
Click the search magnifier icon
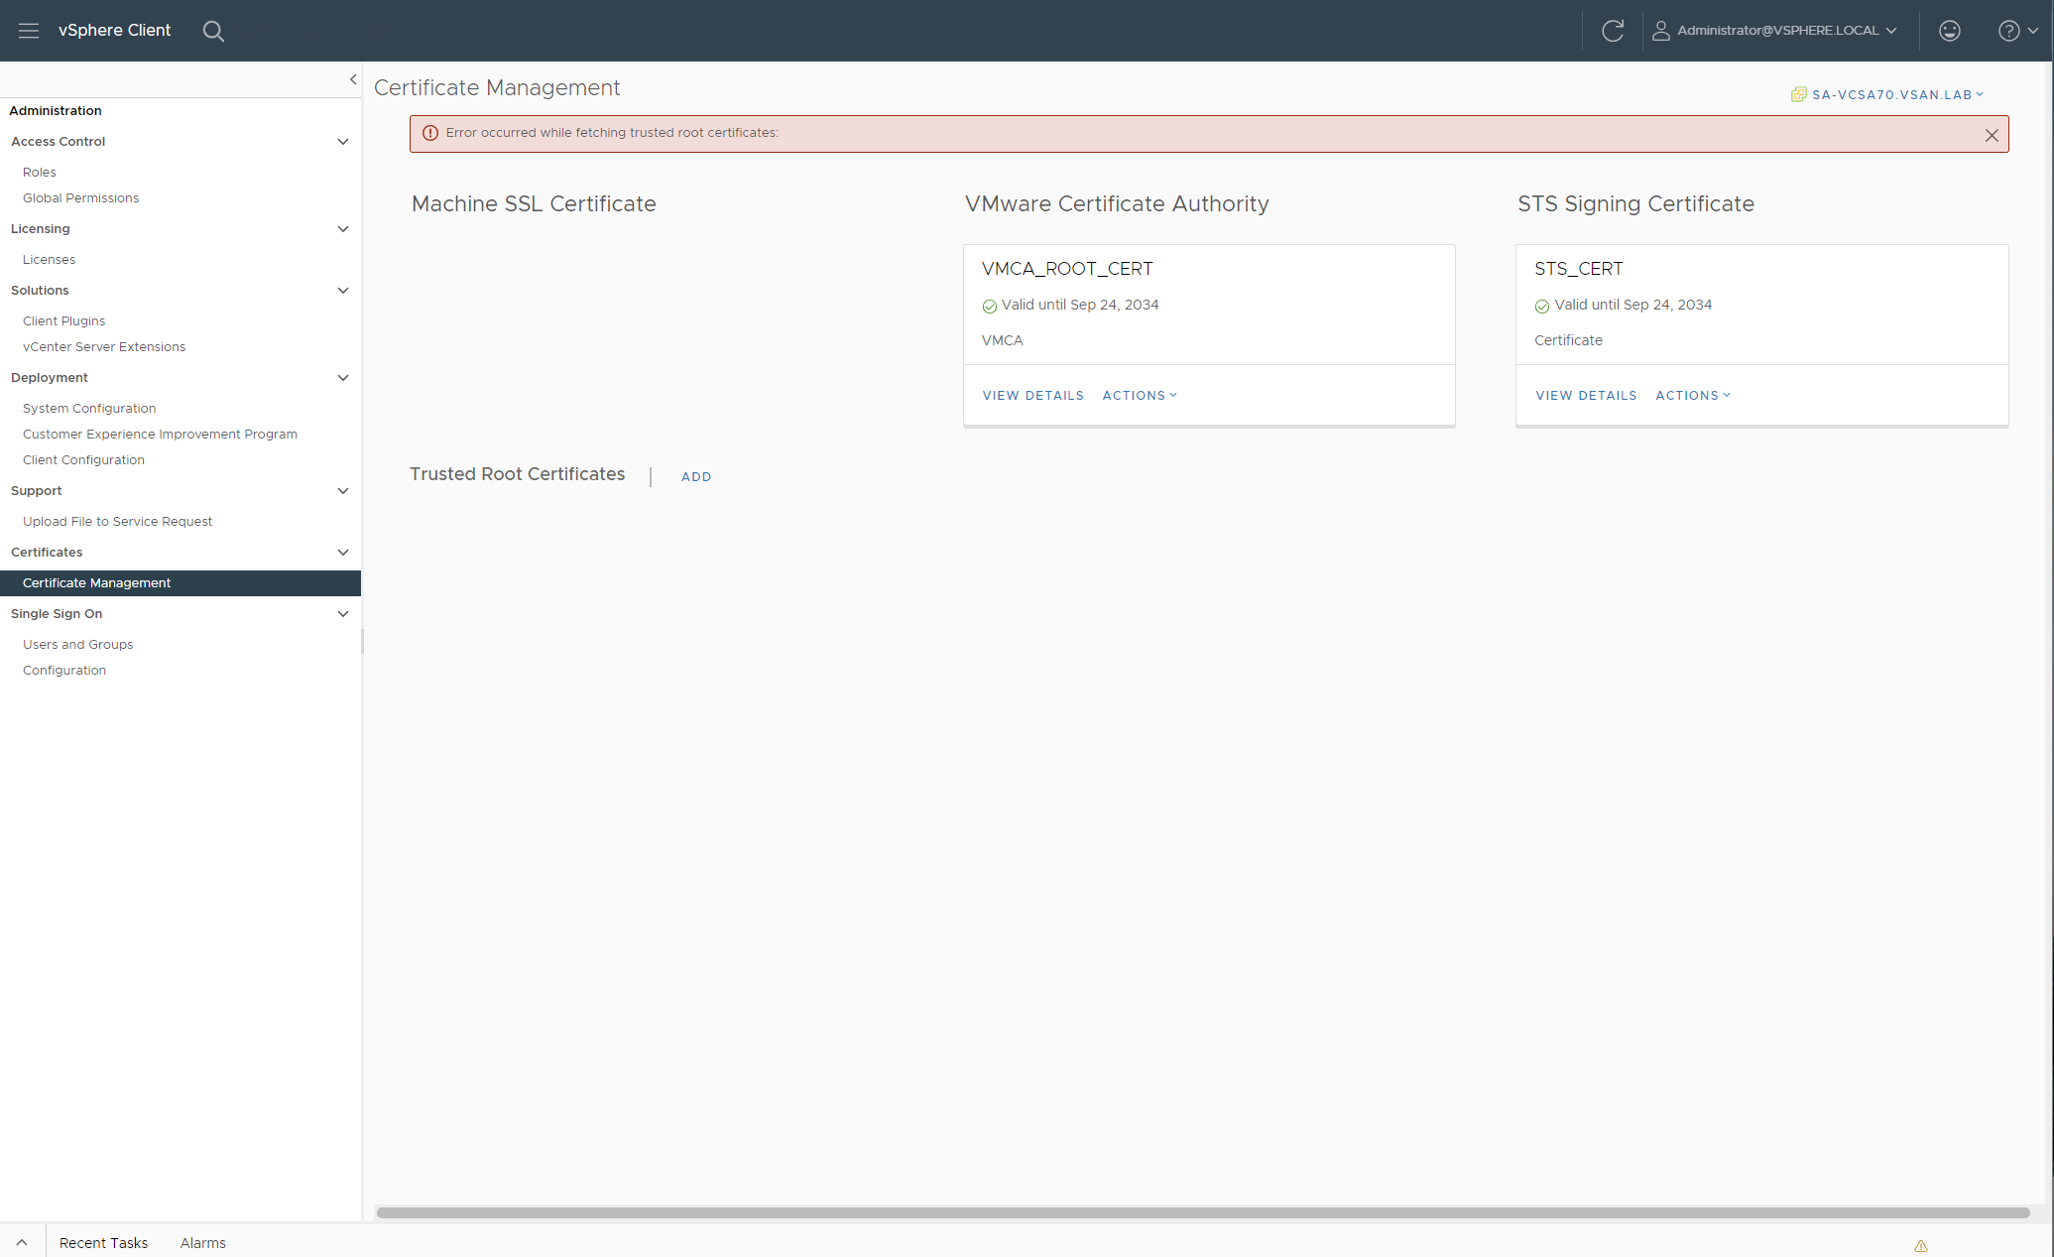pyautogui.click(x=213, y=31)
